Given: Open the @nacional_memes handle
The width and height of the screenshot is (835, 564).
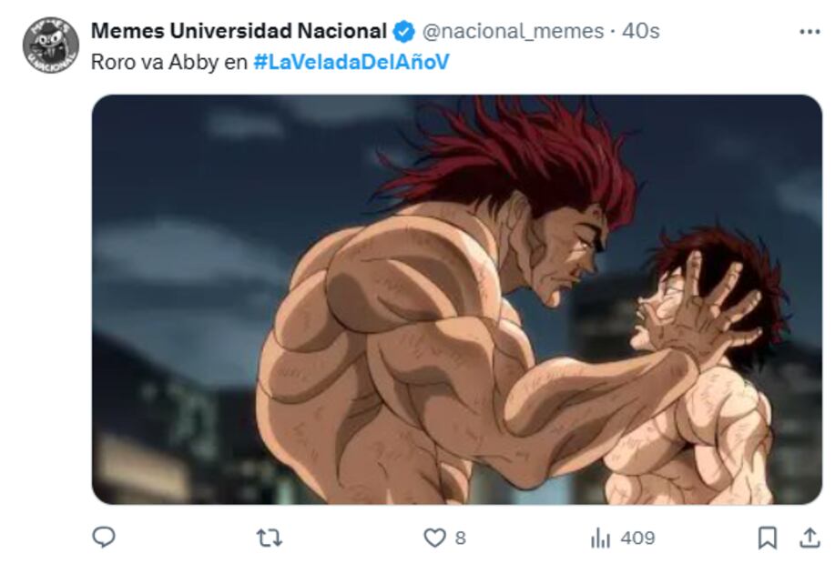Looking at the screenshot, I should click(x=513, y=32).
